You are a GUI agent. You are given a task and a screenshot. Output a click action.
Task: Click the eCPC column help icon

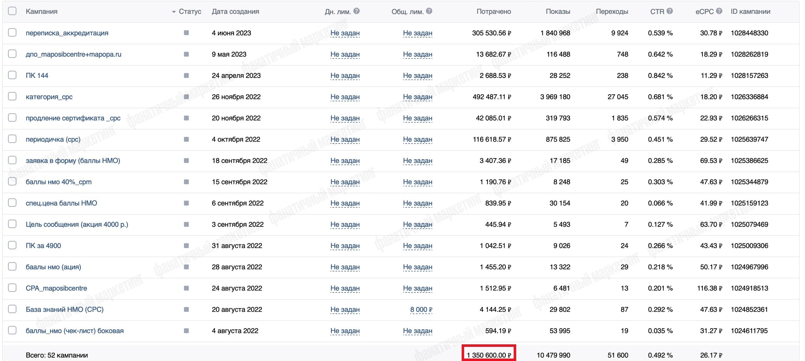point(719,11)
